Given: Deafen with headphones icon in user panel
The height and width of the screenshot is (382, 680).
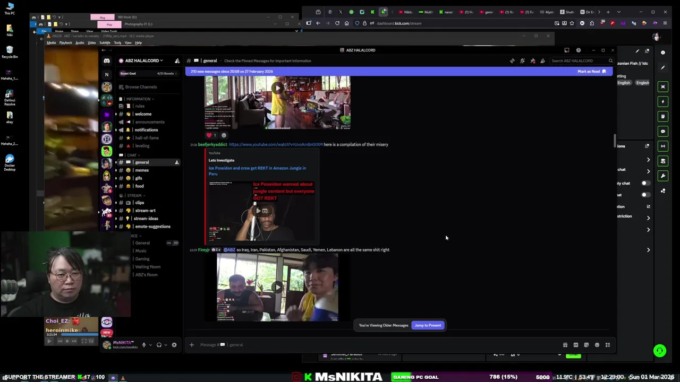Looking at the screenshot, I should [x=158, y=345].
